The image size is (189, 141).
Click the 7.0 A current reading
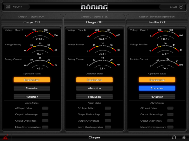click(165, 69)
